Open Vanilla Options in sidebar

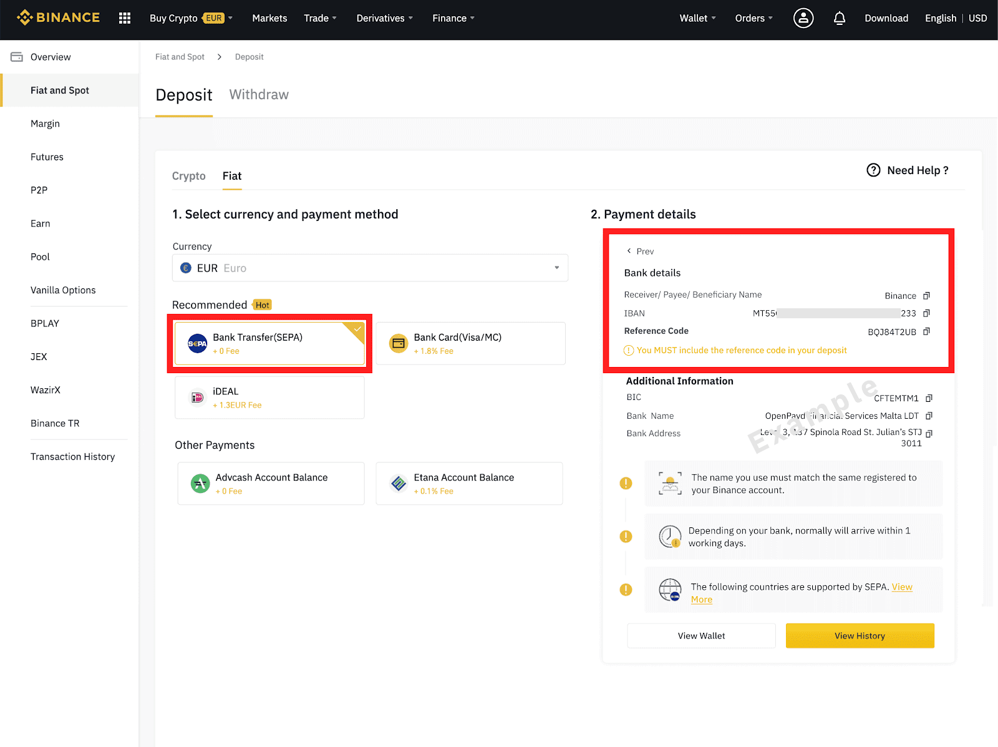pyautogui.click(x=63, y=290)
